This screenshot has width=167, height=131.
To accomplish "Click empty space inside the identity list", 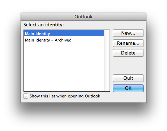I will pos(64,67).
